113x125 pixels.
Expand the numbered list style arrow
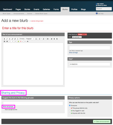tap(45, 39)
